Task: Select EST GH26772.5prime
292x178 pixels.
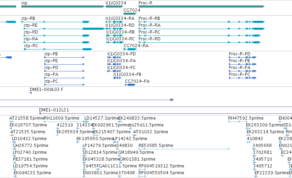Action: click(x=14, y=149)
